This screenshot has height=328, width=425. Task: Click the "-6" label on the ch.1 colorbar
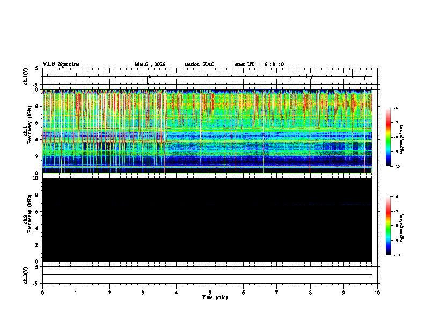click(x=396, y=108)
